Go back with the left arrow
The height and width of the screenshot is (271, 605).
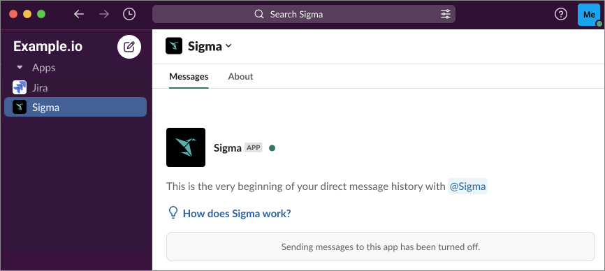(x=79, y=14)
